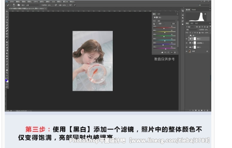Switch to the Navigator tab
Viewport: 232px width, 148px height.
click(x=193, y=10)
